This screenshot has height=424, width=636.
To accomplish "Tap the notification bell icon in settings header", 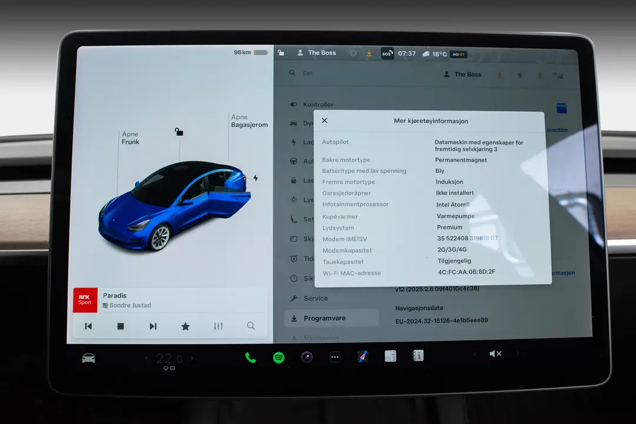I will 519,75.
